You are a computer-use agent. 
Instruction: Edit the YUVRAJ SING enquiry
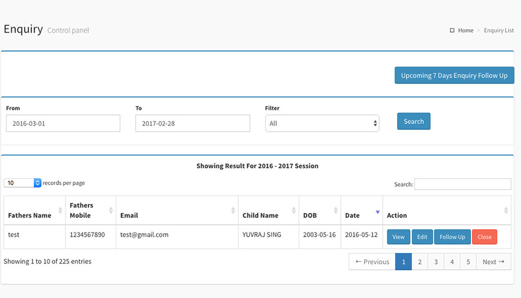(x=422, y=237)
